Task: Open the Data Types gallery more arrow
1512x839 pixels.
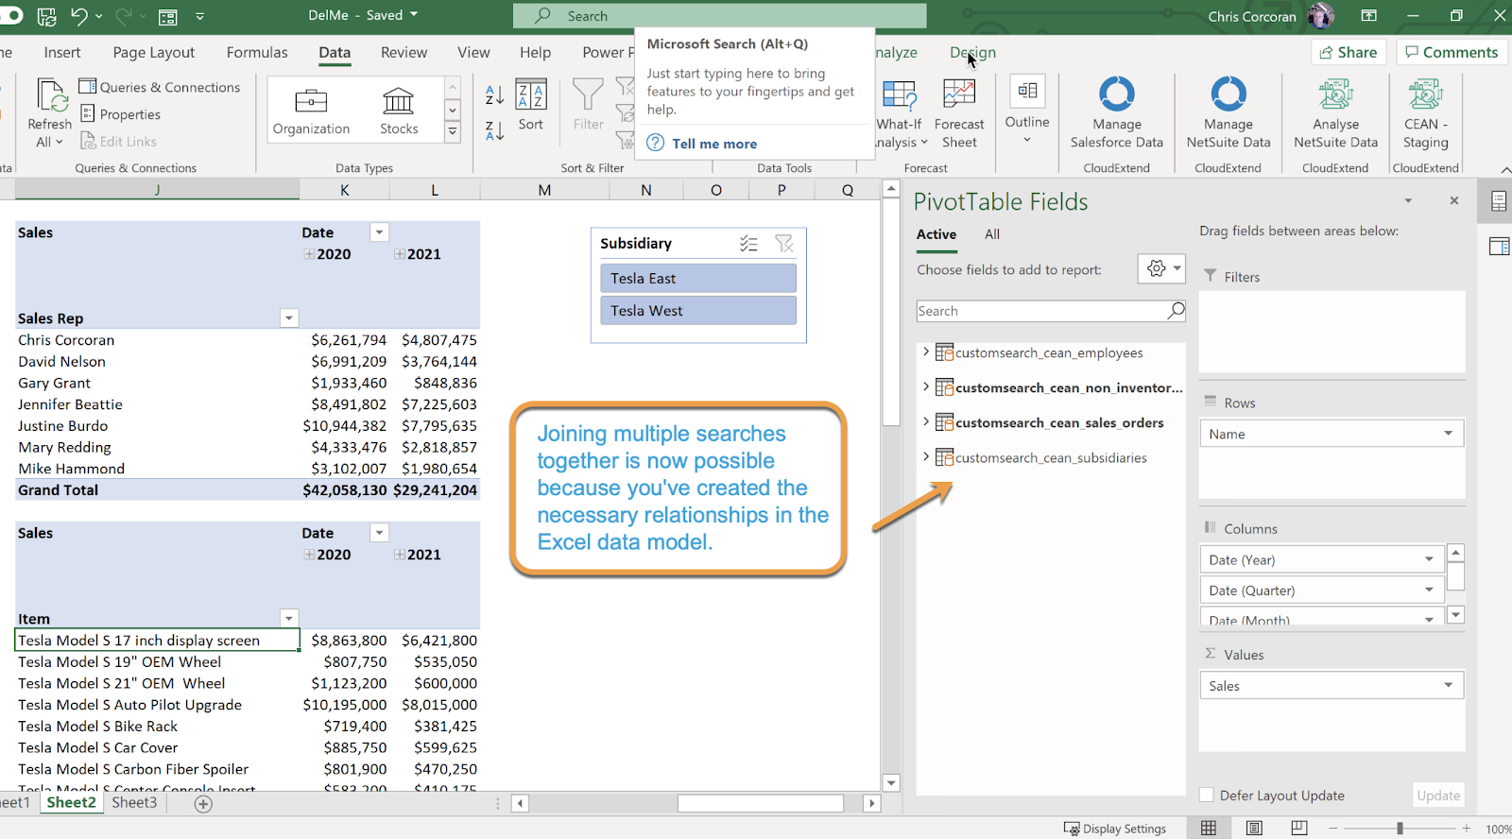Action: [453, 132]
